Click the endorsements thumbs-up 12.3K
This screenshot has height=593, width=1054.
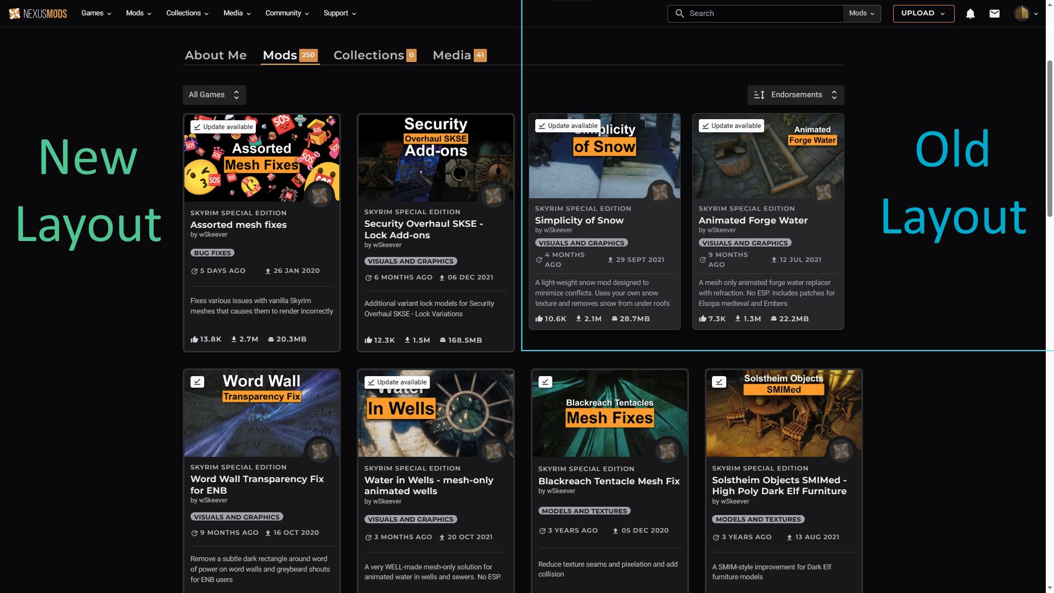368,340
